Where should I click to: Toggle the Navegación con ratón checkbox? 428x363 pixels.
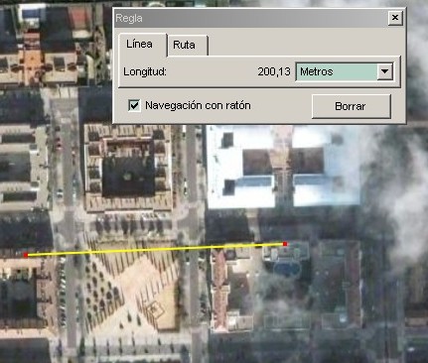(x=134, y=106)
